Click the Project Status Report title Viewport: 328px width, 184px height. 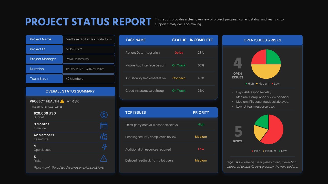[88, 22]
